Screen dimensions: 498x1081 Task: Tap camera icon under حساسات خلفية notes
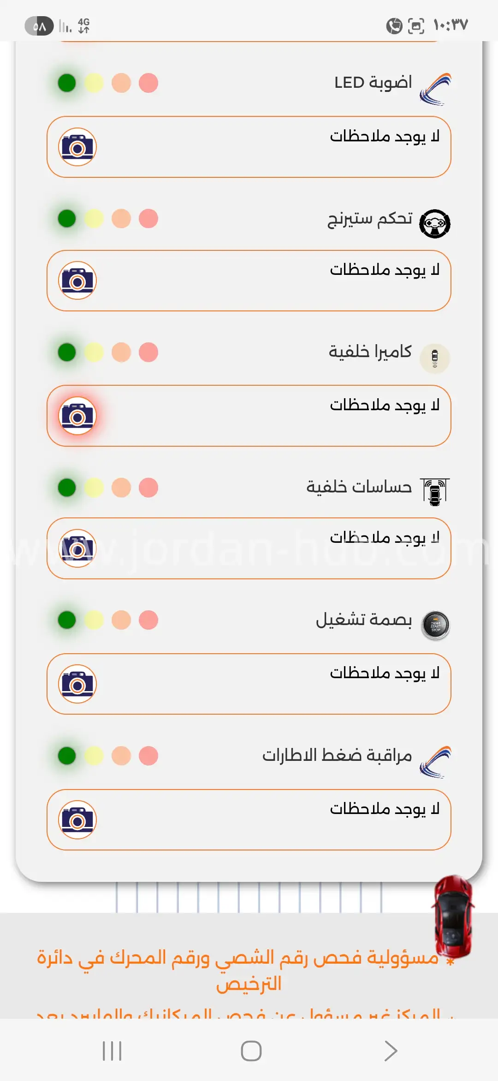77,548
